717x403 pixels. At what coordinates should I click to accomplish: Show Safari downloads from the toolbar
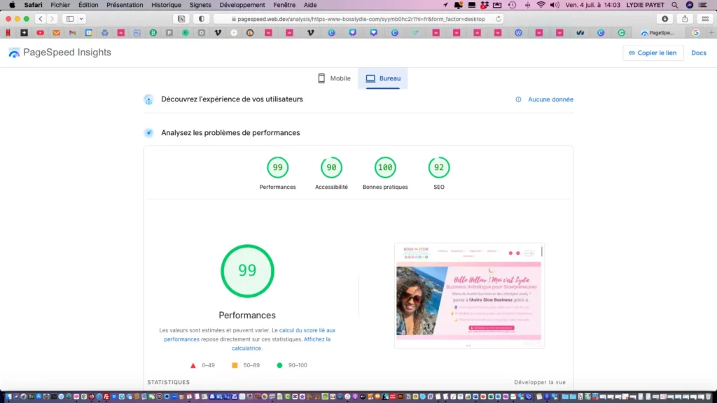click(x=664, y=19)
